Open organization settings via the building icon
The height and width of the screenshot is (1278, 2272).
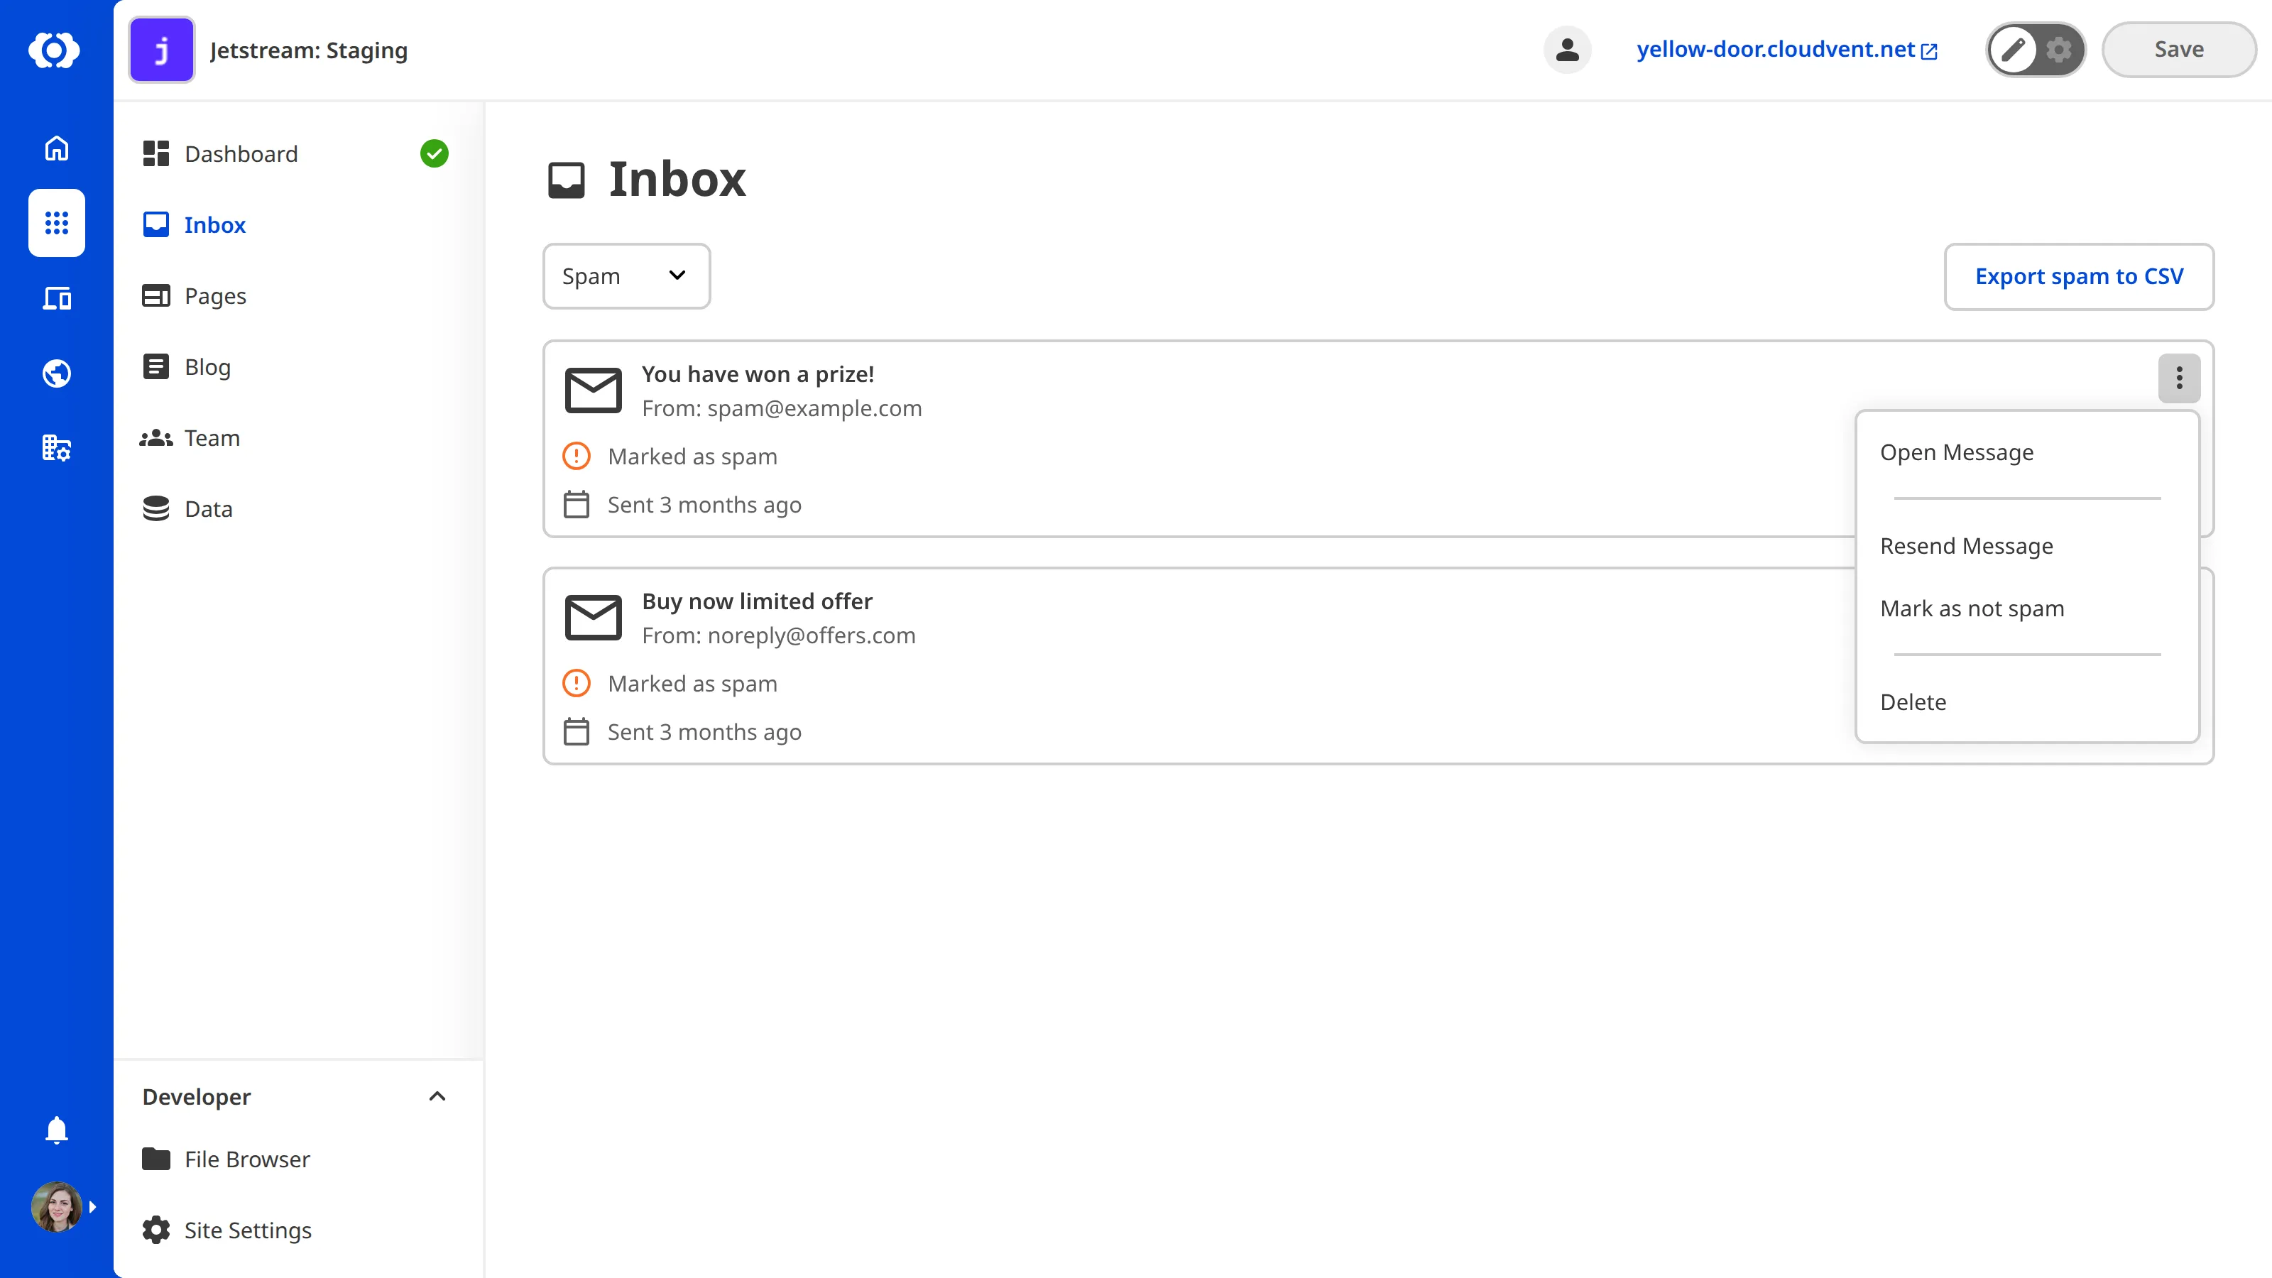[57, 447]
